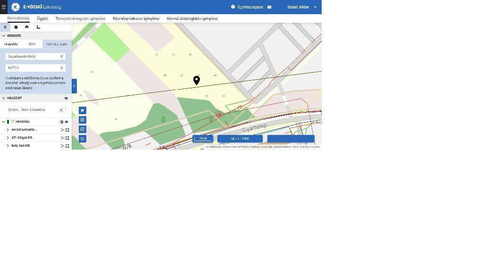Zoom to AH Infrastruktú... extent
Image resolution: width=483 pixels, height=269 pixels.
point(67,130)
